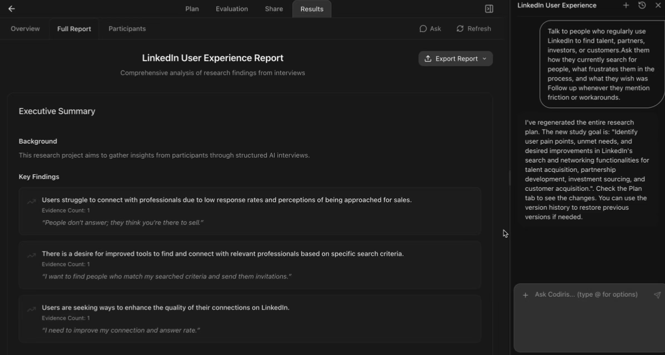665x355 pixels.
Task: Open the Share tab
Action: coord(274,9)
